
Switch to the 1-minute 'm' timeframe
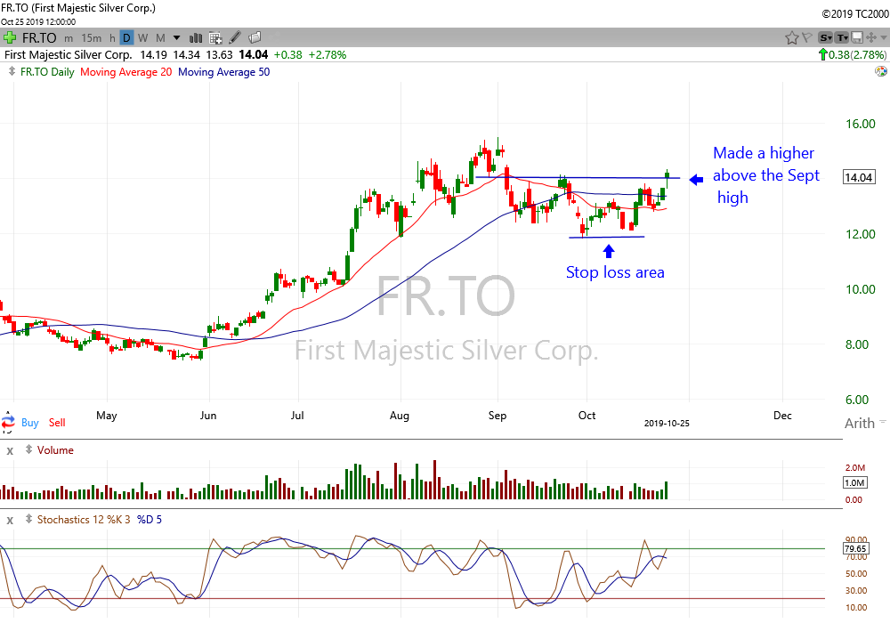point(69,38)
